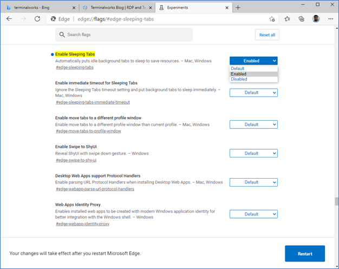Switch to the terminalworks - Bing tab
This screenshot has width=339, height=269.
click(x=40, y=8)
